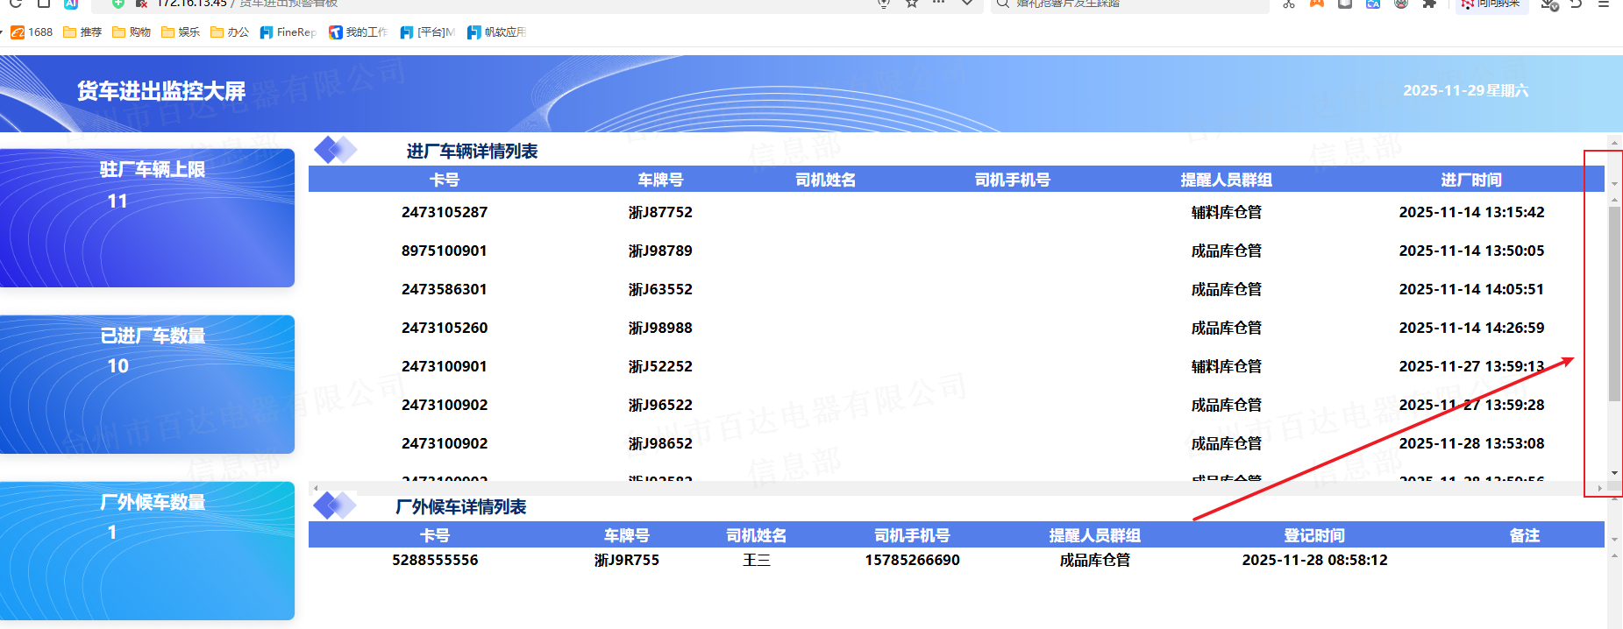Click the 进厂时间 column header
The height and width of the screenshot is (629, 1623).
[1471, 180]
